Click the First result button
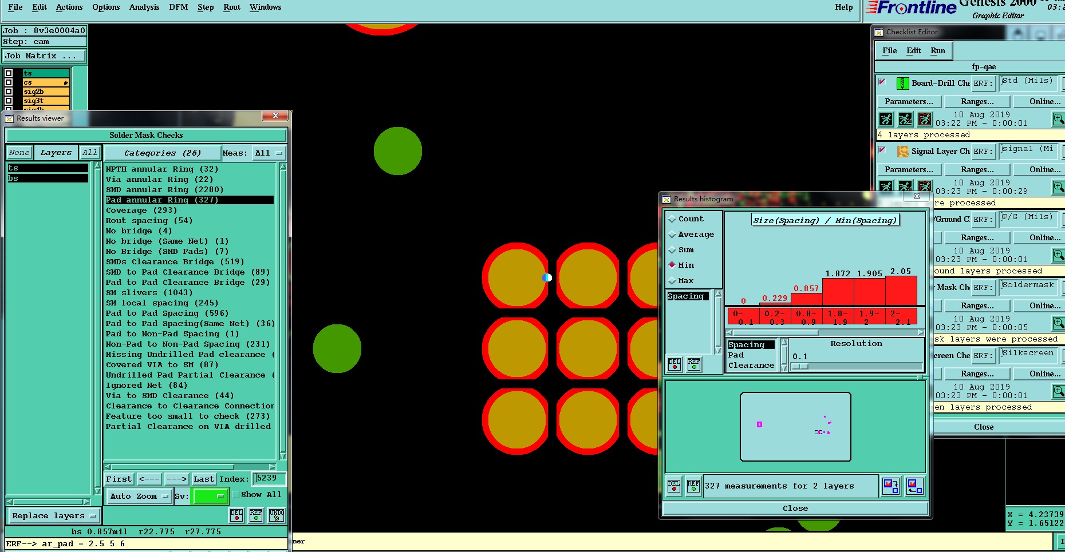Screen dimensions: 1065x552 tap(119, 479)
